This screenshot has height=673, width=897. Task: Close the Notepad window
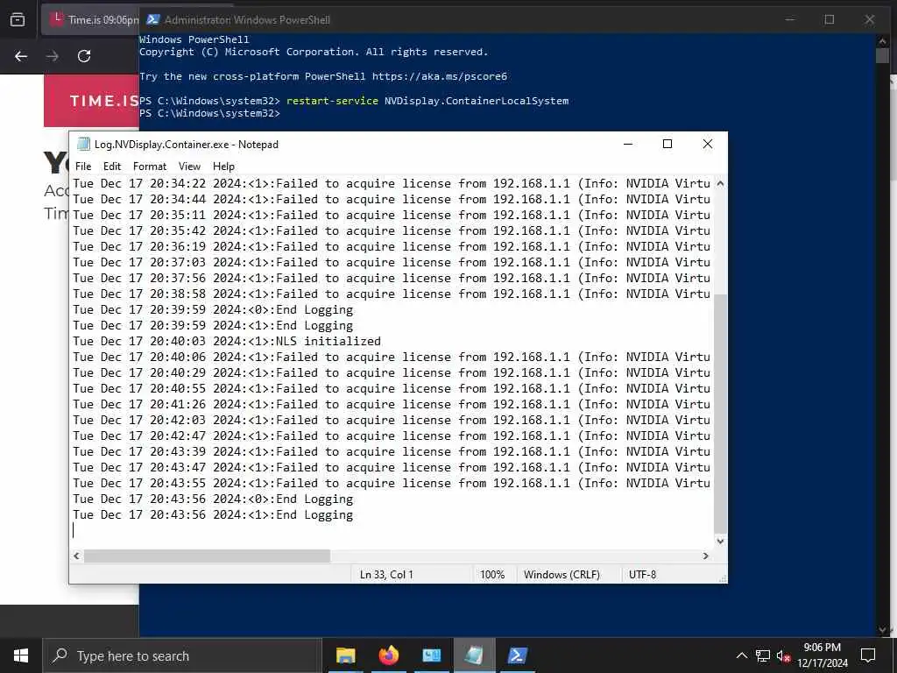pyautogui.click(x=707, y=144)
